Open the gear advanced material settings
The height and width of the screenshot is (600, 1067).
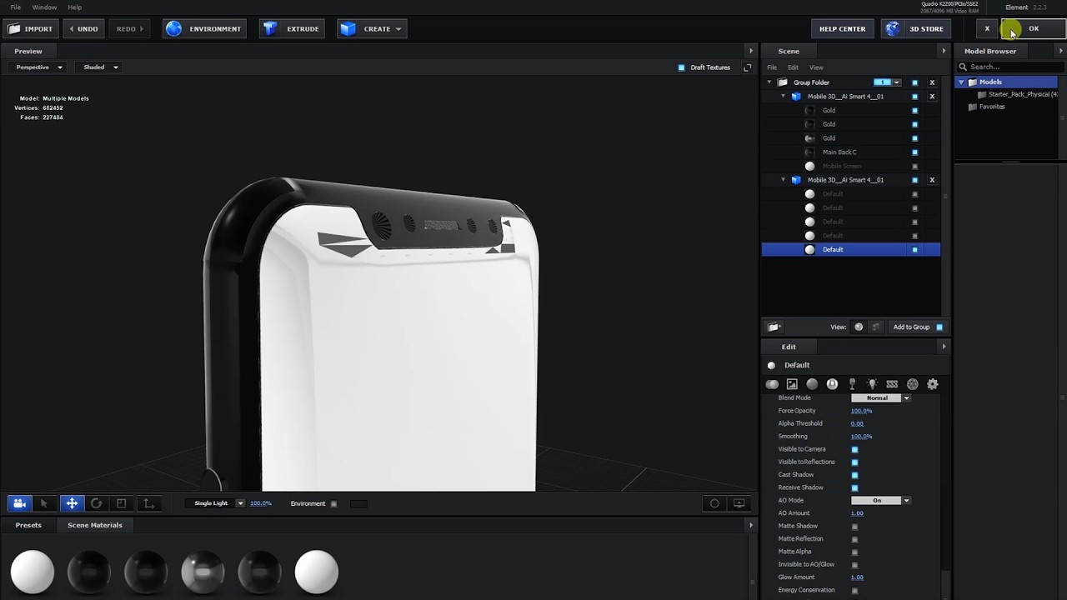pos(932,384)
